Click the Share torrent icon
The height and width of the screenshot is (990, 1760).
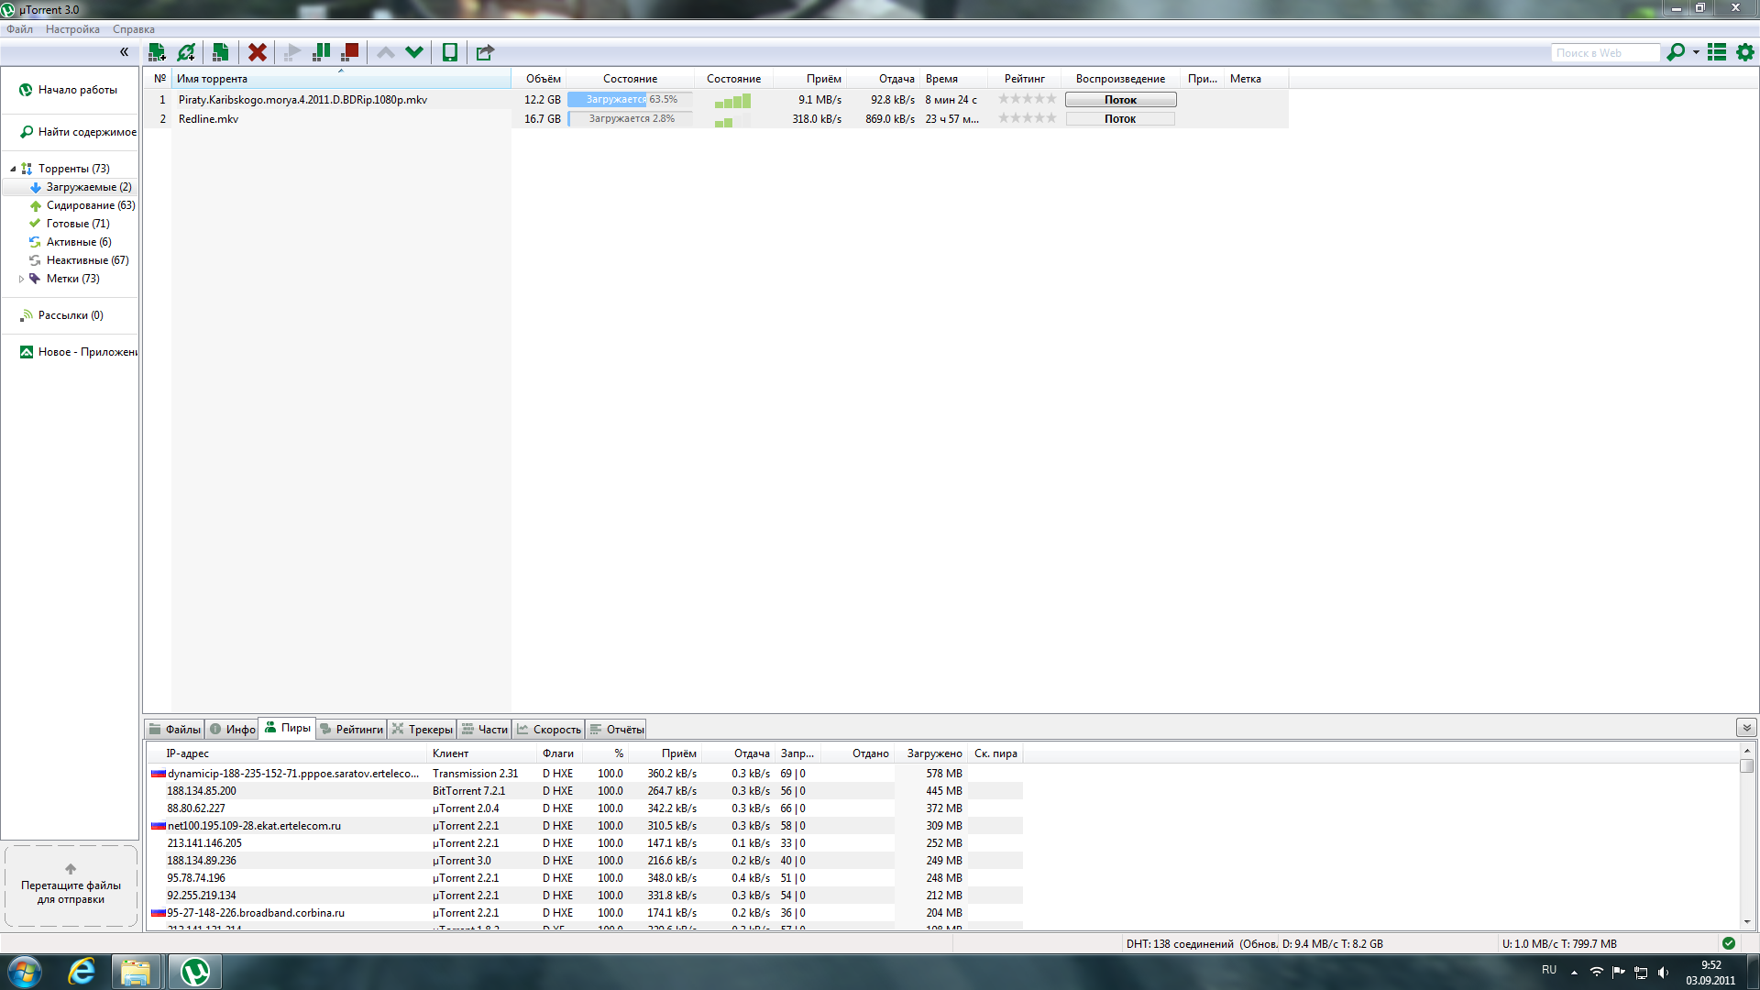pos(485,52)
